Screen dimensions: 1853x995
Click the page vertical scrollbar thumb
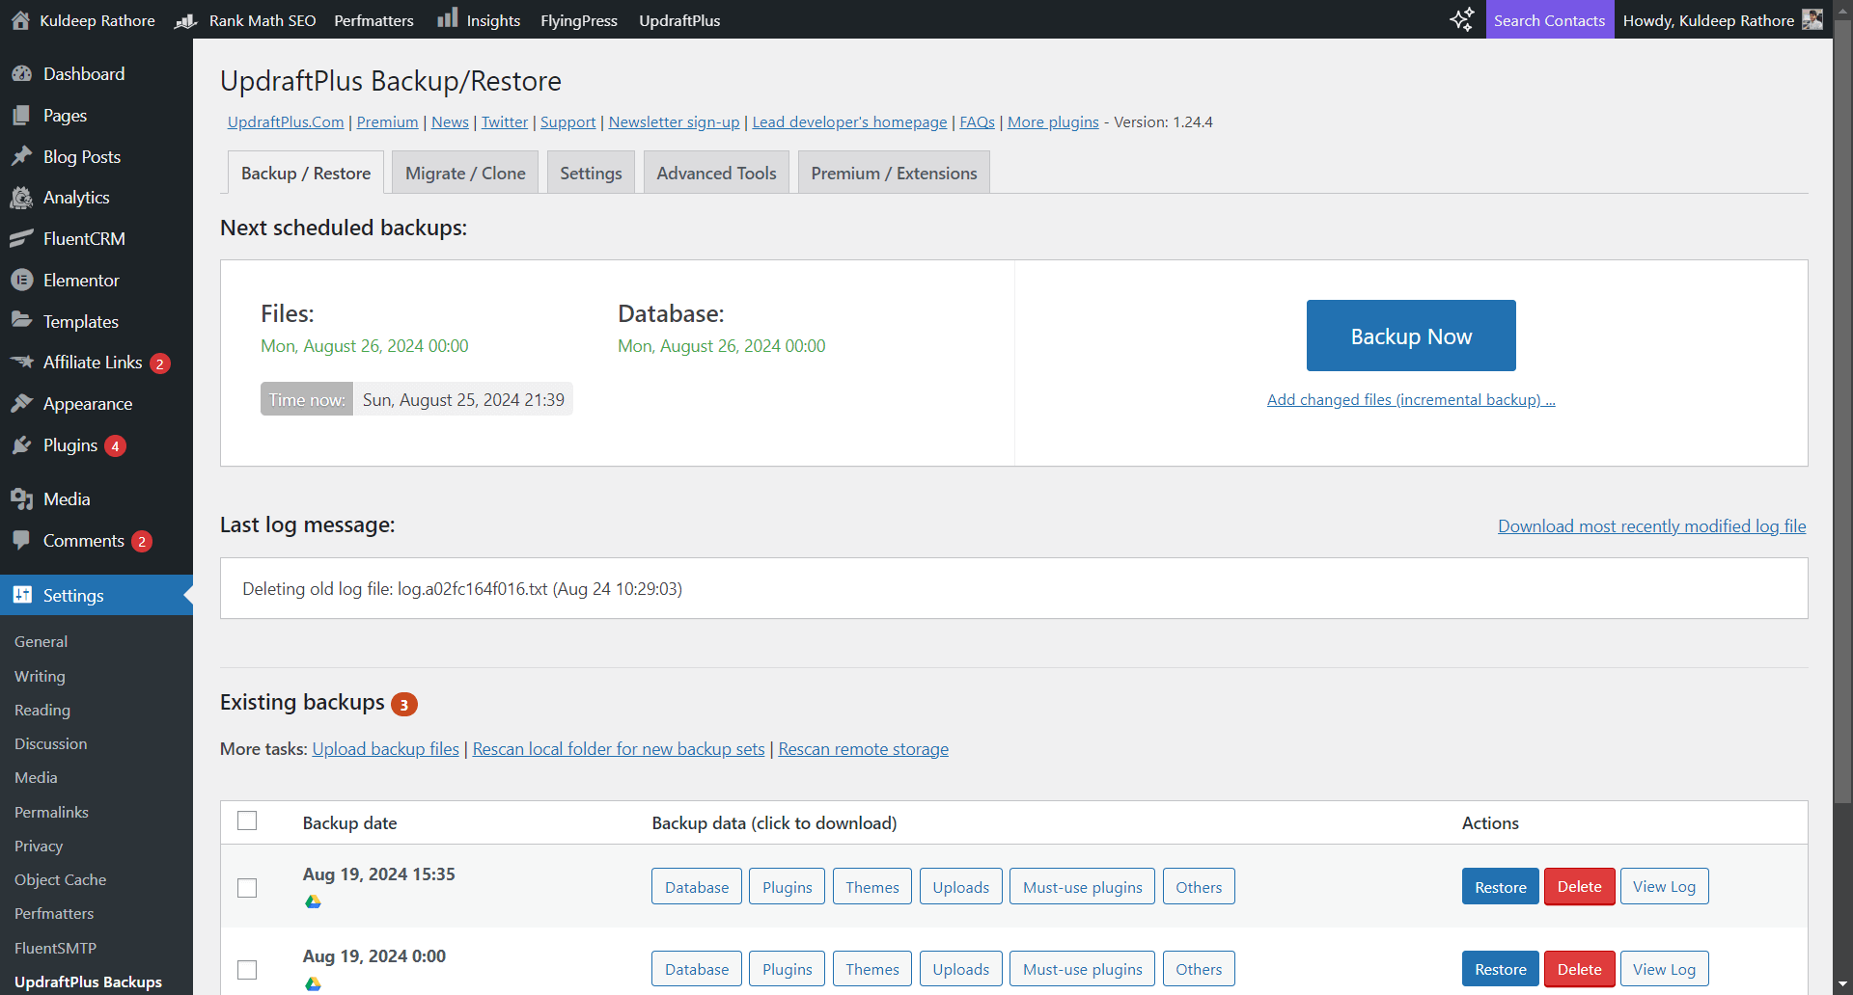point(1842,413)
